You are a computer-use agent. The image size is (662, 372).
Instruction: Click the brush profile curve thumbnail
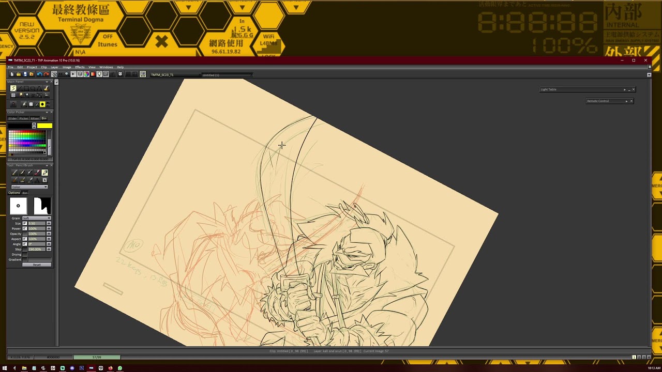click(42, 206)
